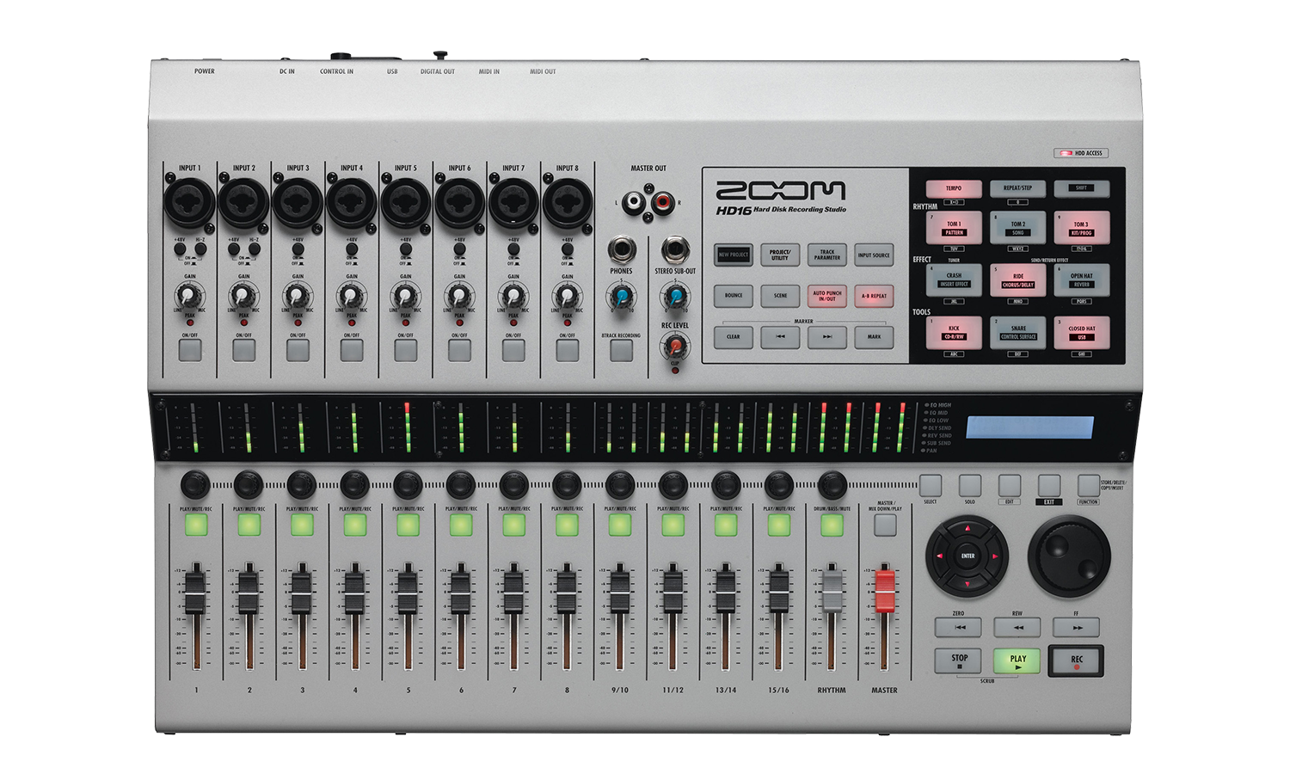The height and width of the screenshot is (774, 1290).
Task: Jump to next marker in MARKER section
Action: (x=827, y=337)
